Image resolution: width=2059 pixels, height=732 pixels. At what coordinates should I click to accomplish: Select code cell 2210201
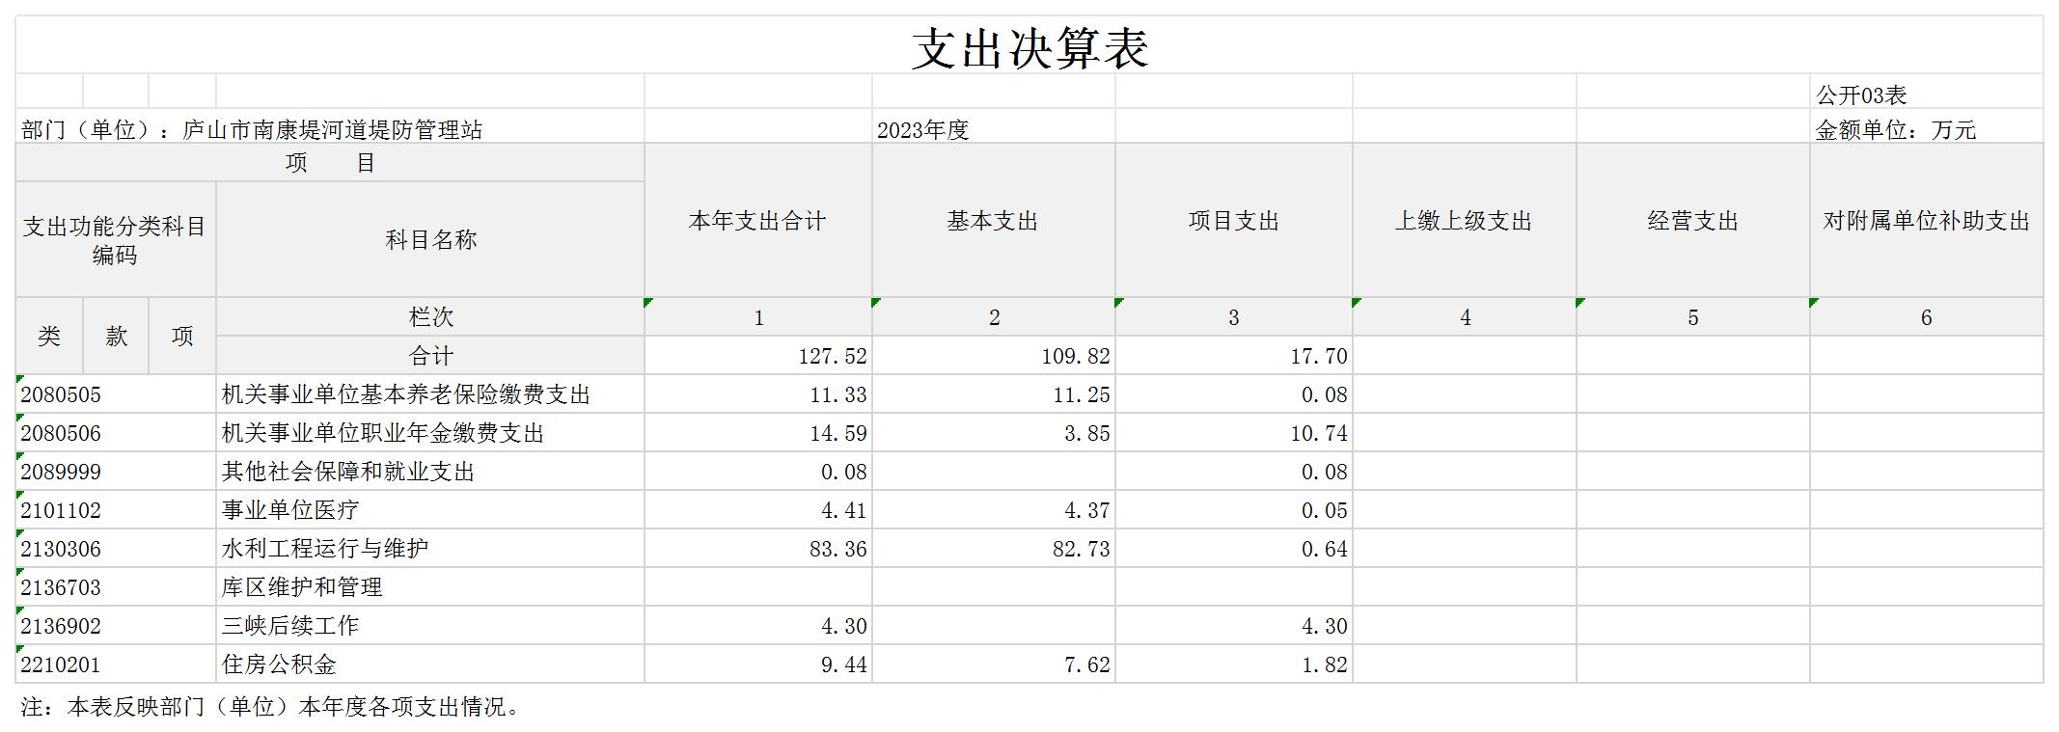tap(61, 664)
